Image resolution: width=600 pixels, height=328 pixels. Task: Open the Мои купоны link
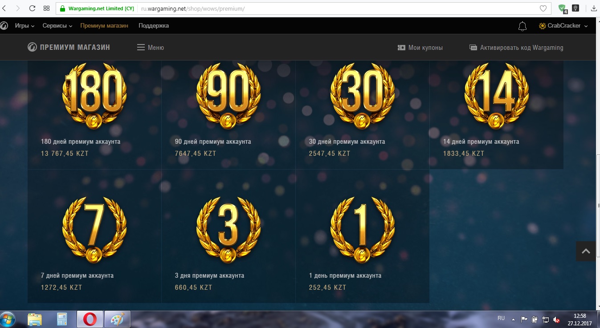420,48
